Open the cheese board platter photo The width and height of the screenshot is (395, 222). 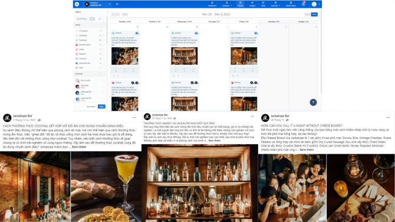pos(361,188)
